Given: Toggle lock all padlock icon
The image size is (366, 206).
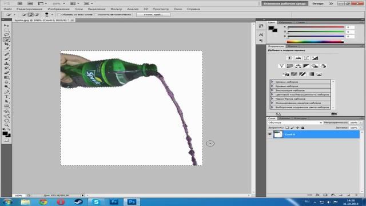Looking at the screenshot, I should (303, 128).
